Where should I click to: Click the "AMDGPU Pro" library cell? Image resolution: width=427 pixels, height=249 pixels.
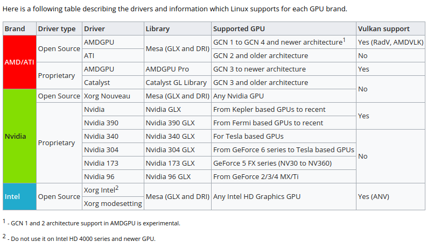[167, 69]
